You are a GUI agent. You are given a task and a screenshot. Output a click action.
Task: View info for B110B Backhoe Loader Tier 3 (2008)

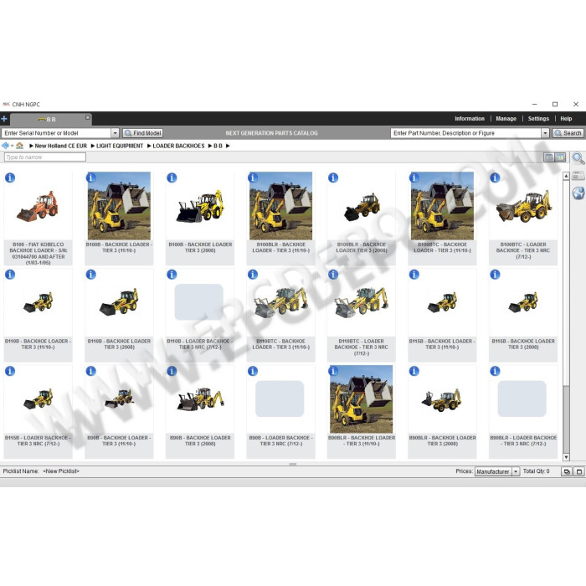[91, 275]
